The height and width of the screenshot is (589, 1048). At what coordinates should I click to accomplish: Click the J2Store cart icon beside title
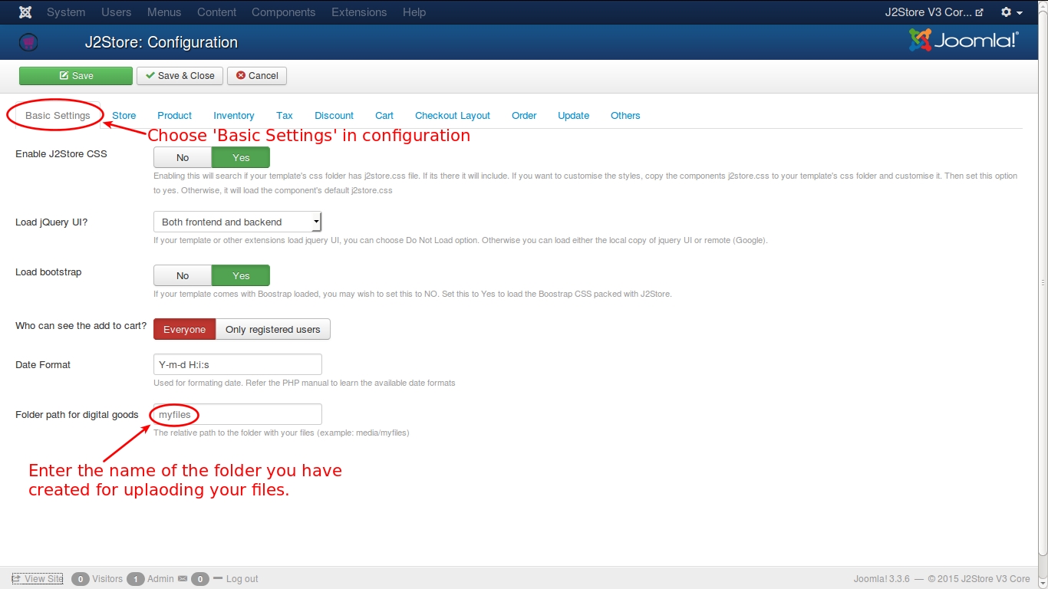pos(28,42)
